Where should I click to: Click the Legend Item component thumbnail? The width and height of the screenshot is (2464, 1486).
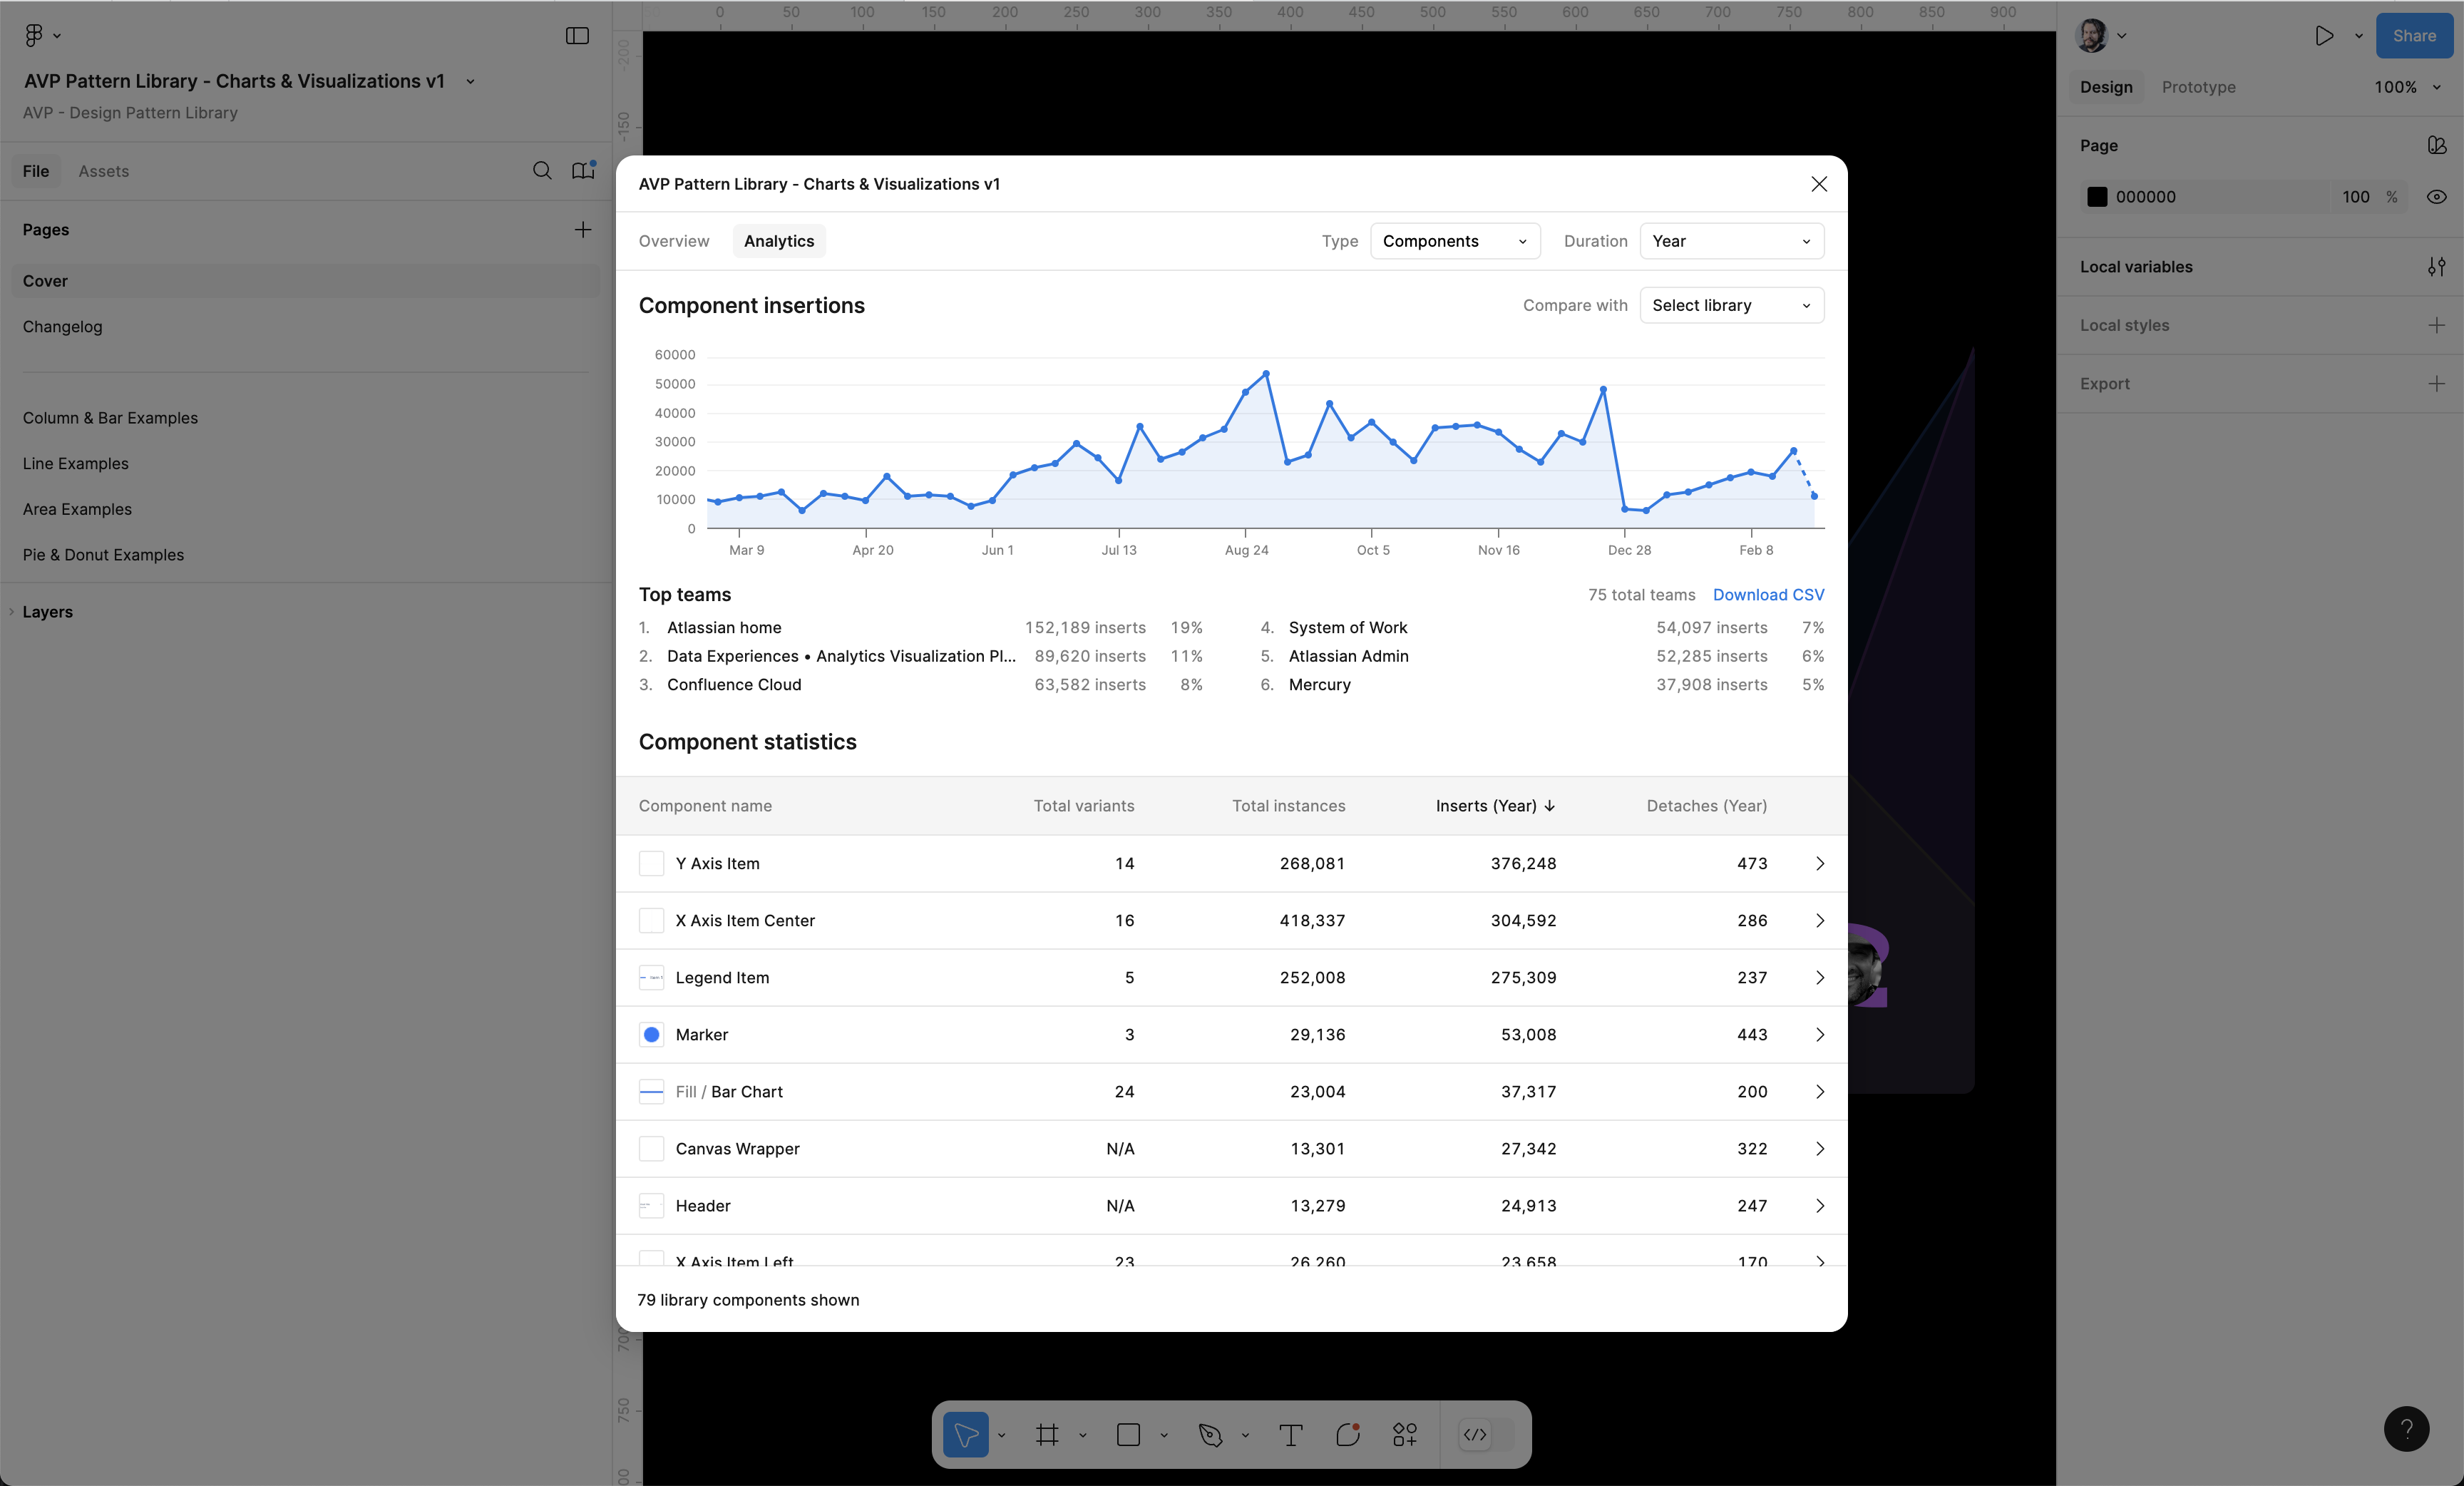(x=651, y=977)
